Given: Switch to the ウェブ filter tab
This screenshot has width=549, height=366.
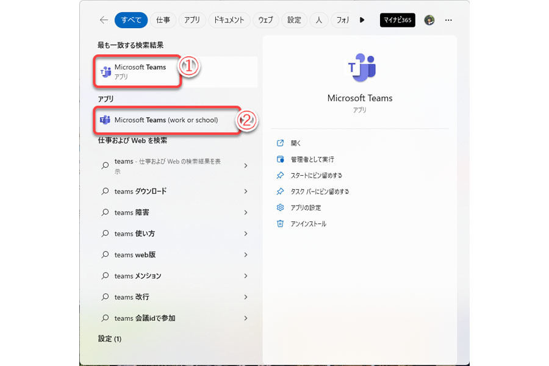Looking at the screenshot, I should coord(265,20).
